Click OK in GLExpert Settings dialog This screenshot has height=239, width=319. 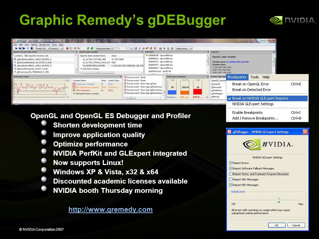[277, 225]
